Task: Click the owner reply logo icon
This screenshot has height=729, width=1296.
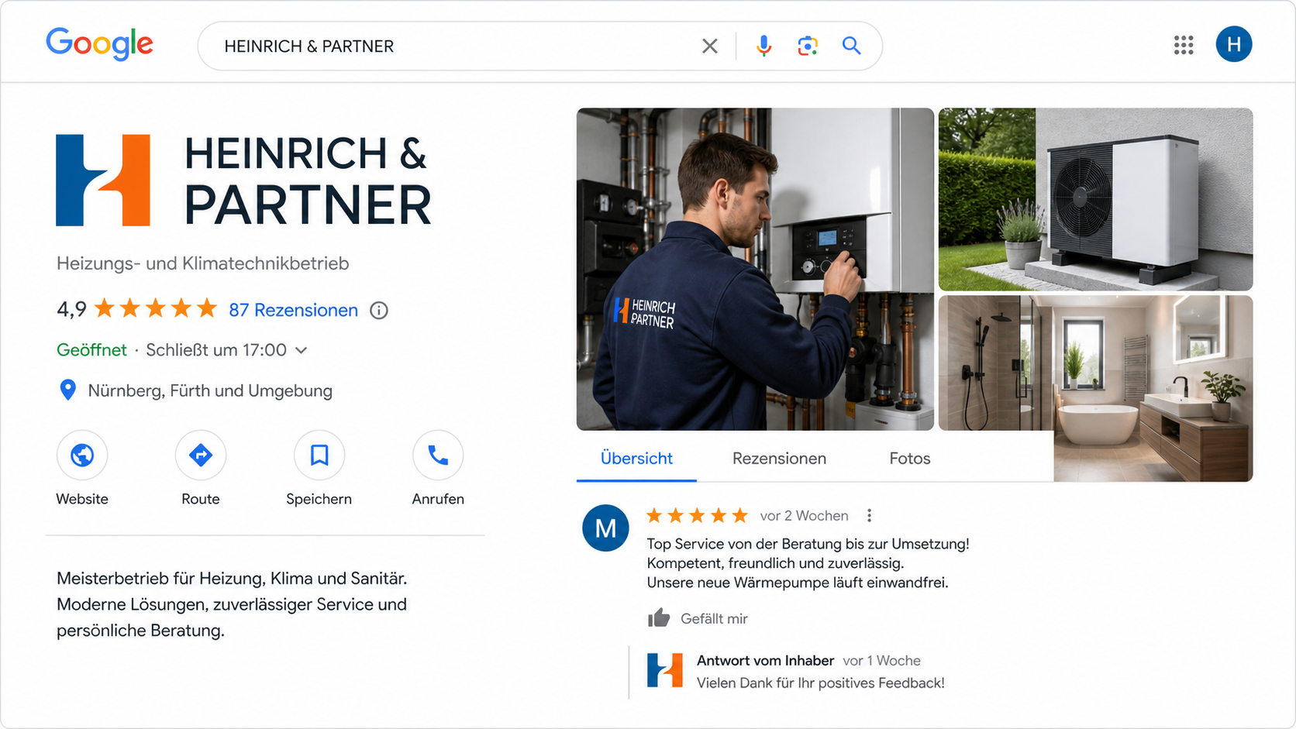Action: (x=665, y=670)
